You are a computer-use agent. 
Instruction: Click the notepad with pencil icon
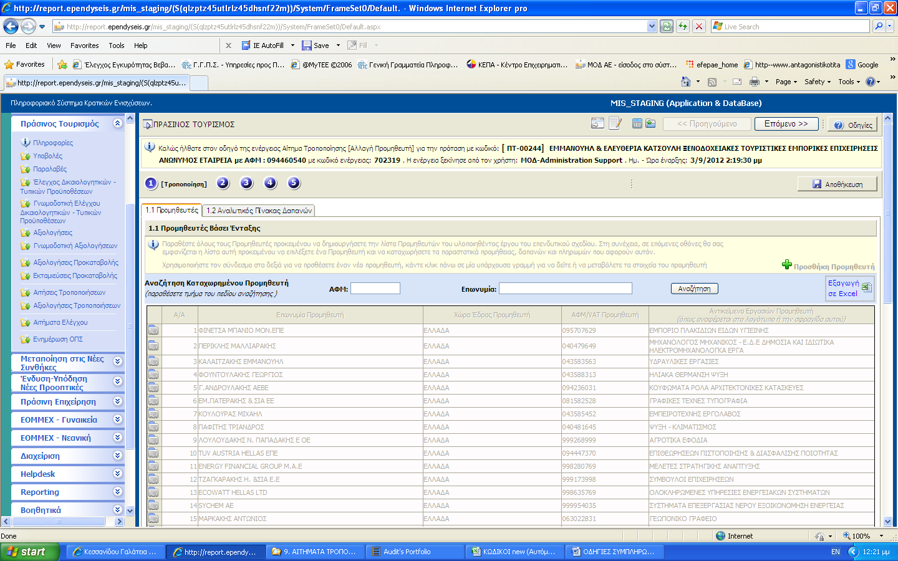point(616,123)
